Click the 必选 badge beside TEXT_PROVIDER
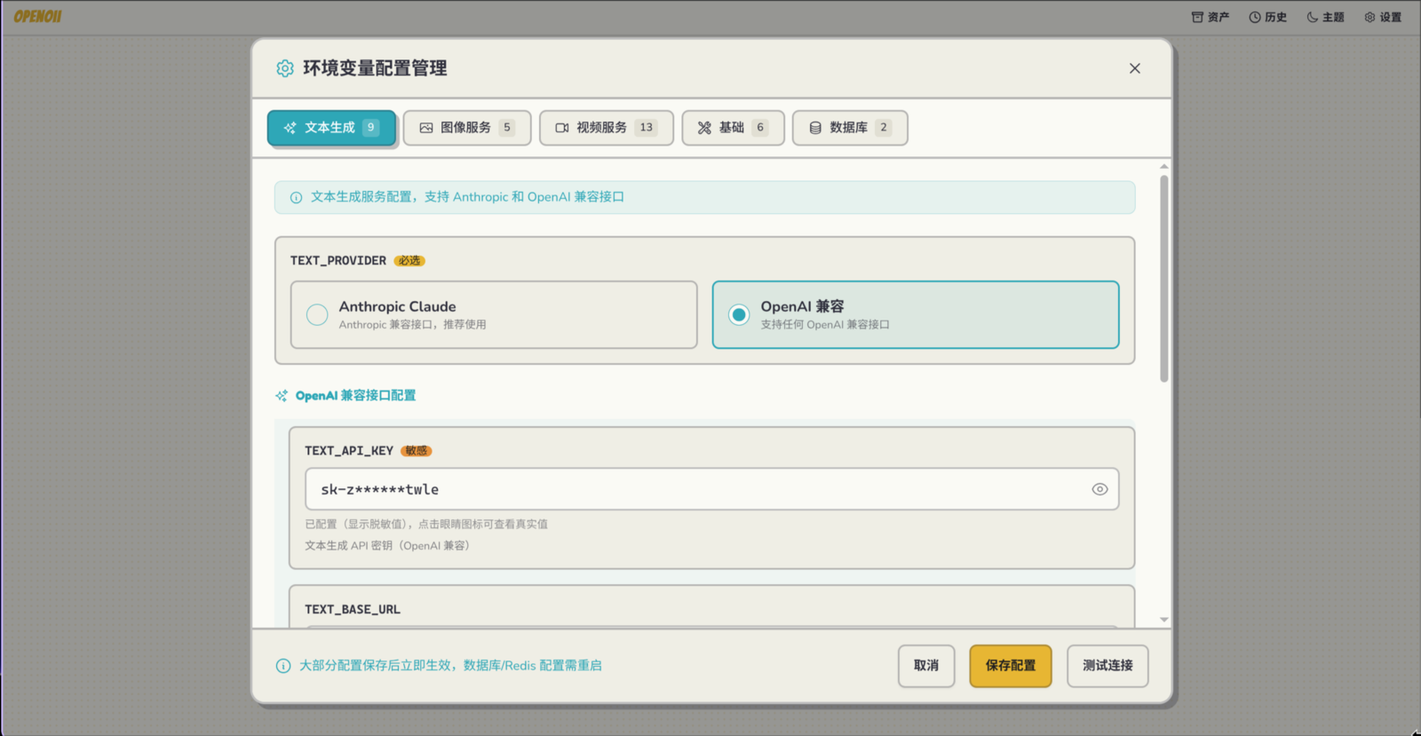Screen dimensions: 1421x736 409,261
